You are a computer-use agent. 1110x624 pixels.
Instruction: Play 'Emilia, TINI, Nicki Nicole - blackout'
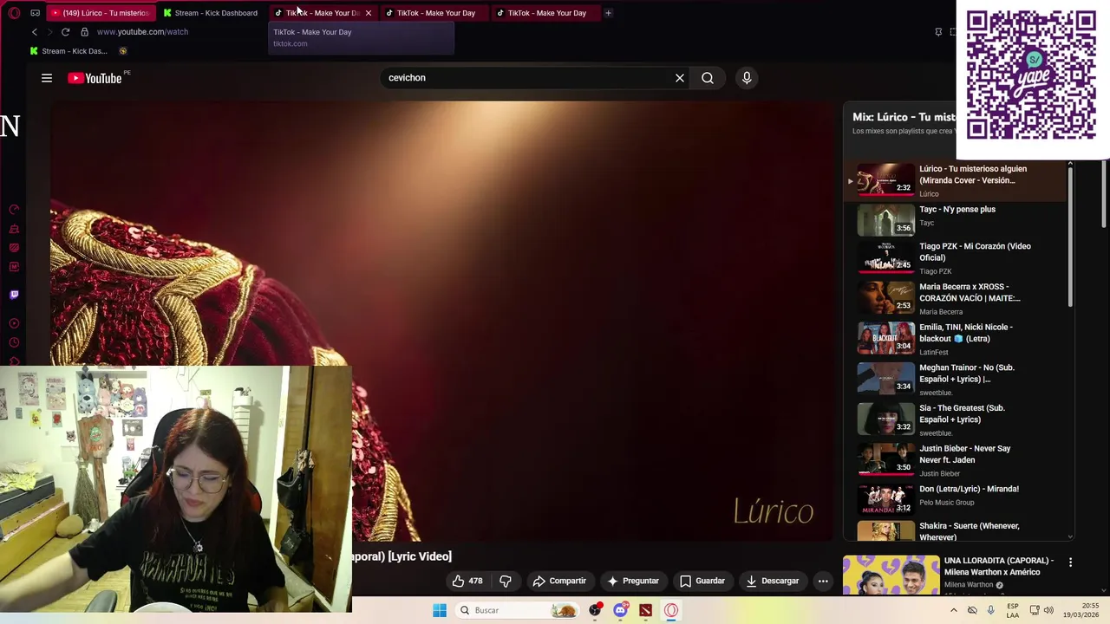click(955, 339)
